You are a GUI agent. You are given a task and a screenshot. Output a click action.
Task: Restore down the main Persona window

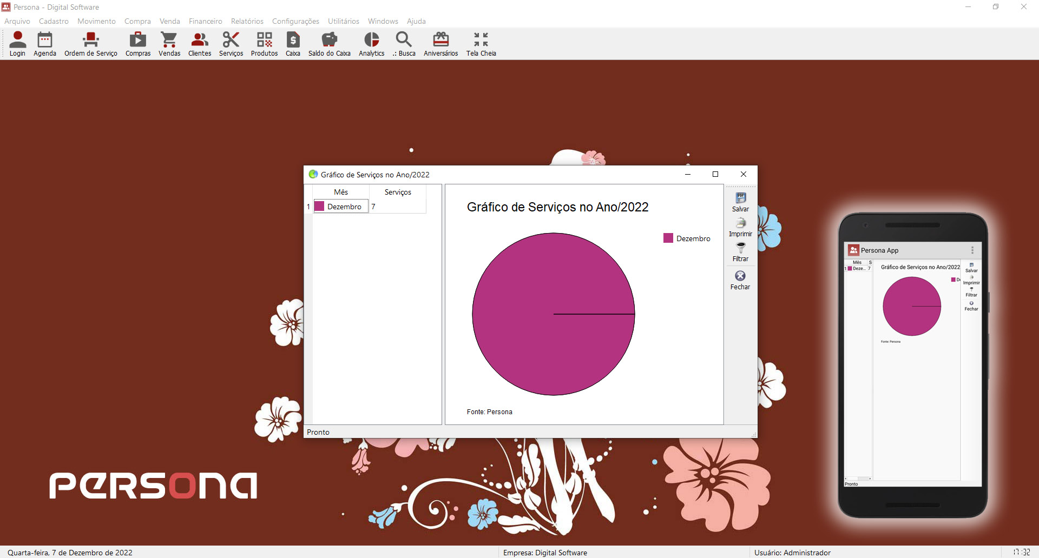(x=996, y=7)
